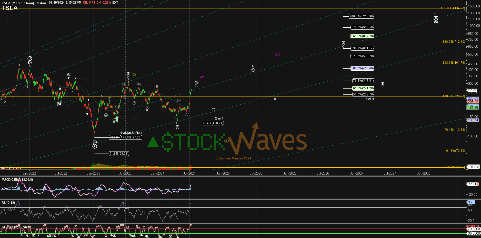Click the Jan-2025 date on time axis
Viewport: 481px width, 238px height.
coord(223,173)
